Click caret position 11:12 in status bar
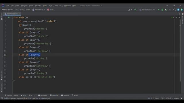This screenshot has height=103, width=184. [x=154, y=98]
